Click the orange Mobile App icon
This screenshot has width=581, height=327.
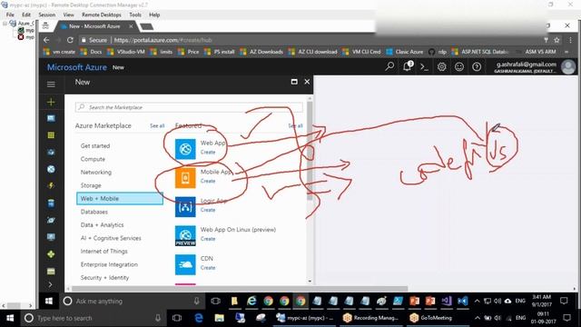point(185,178)
